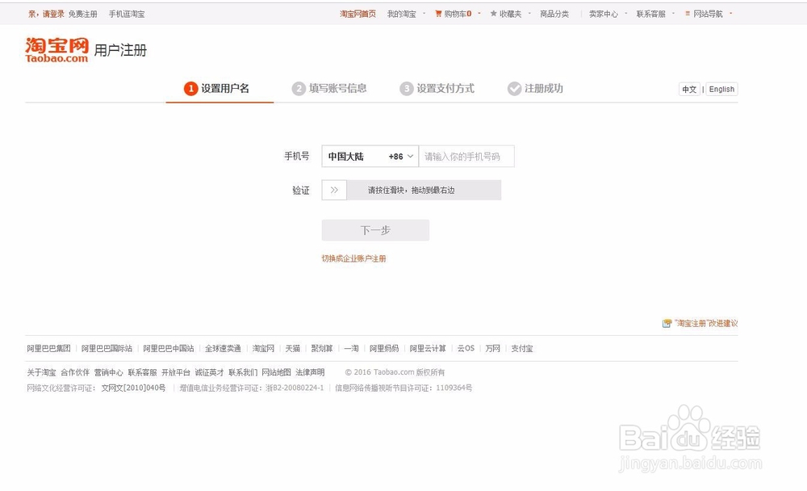Viewport: 807px width, 491px height.
Task: Click the Taobao logo
Action: [x=56, y=49]
